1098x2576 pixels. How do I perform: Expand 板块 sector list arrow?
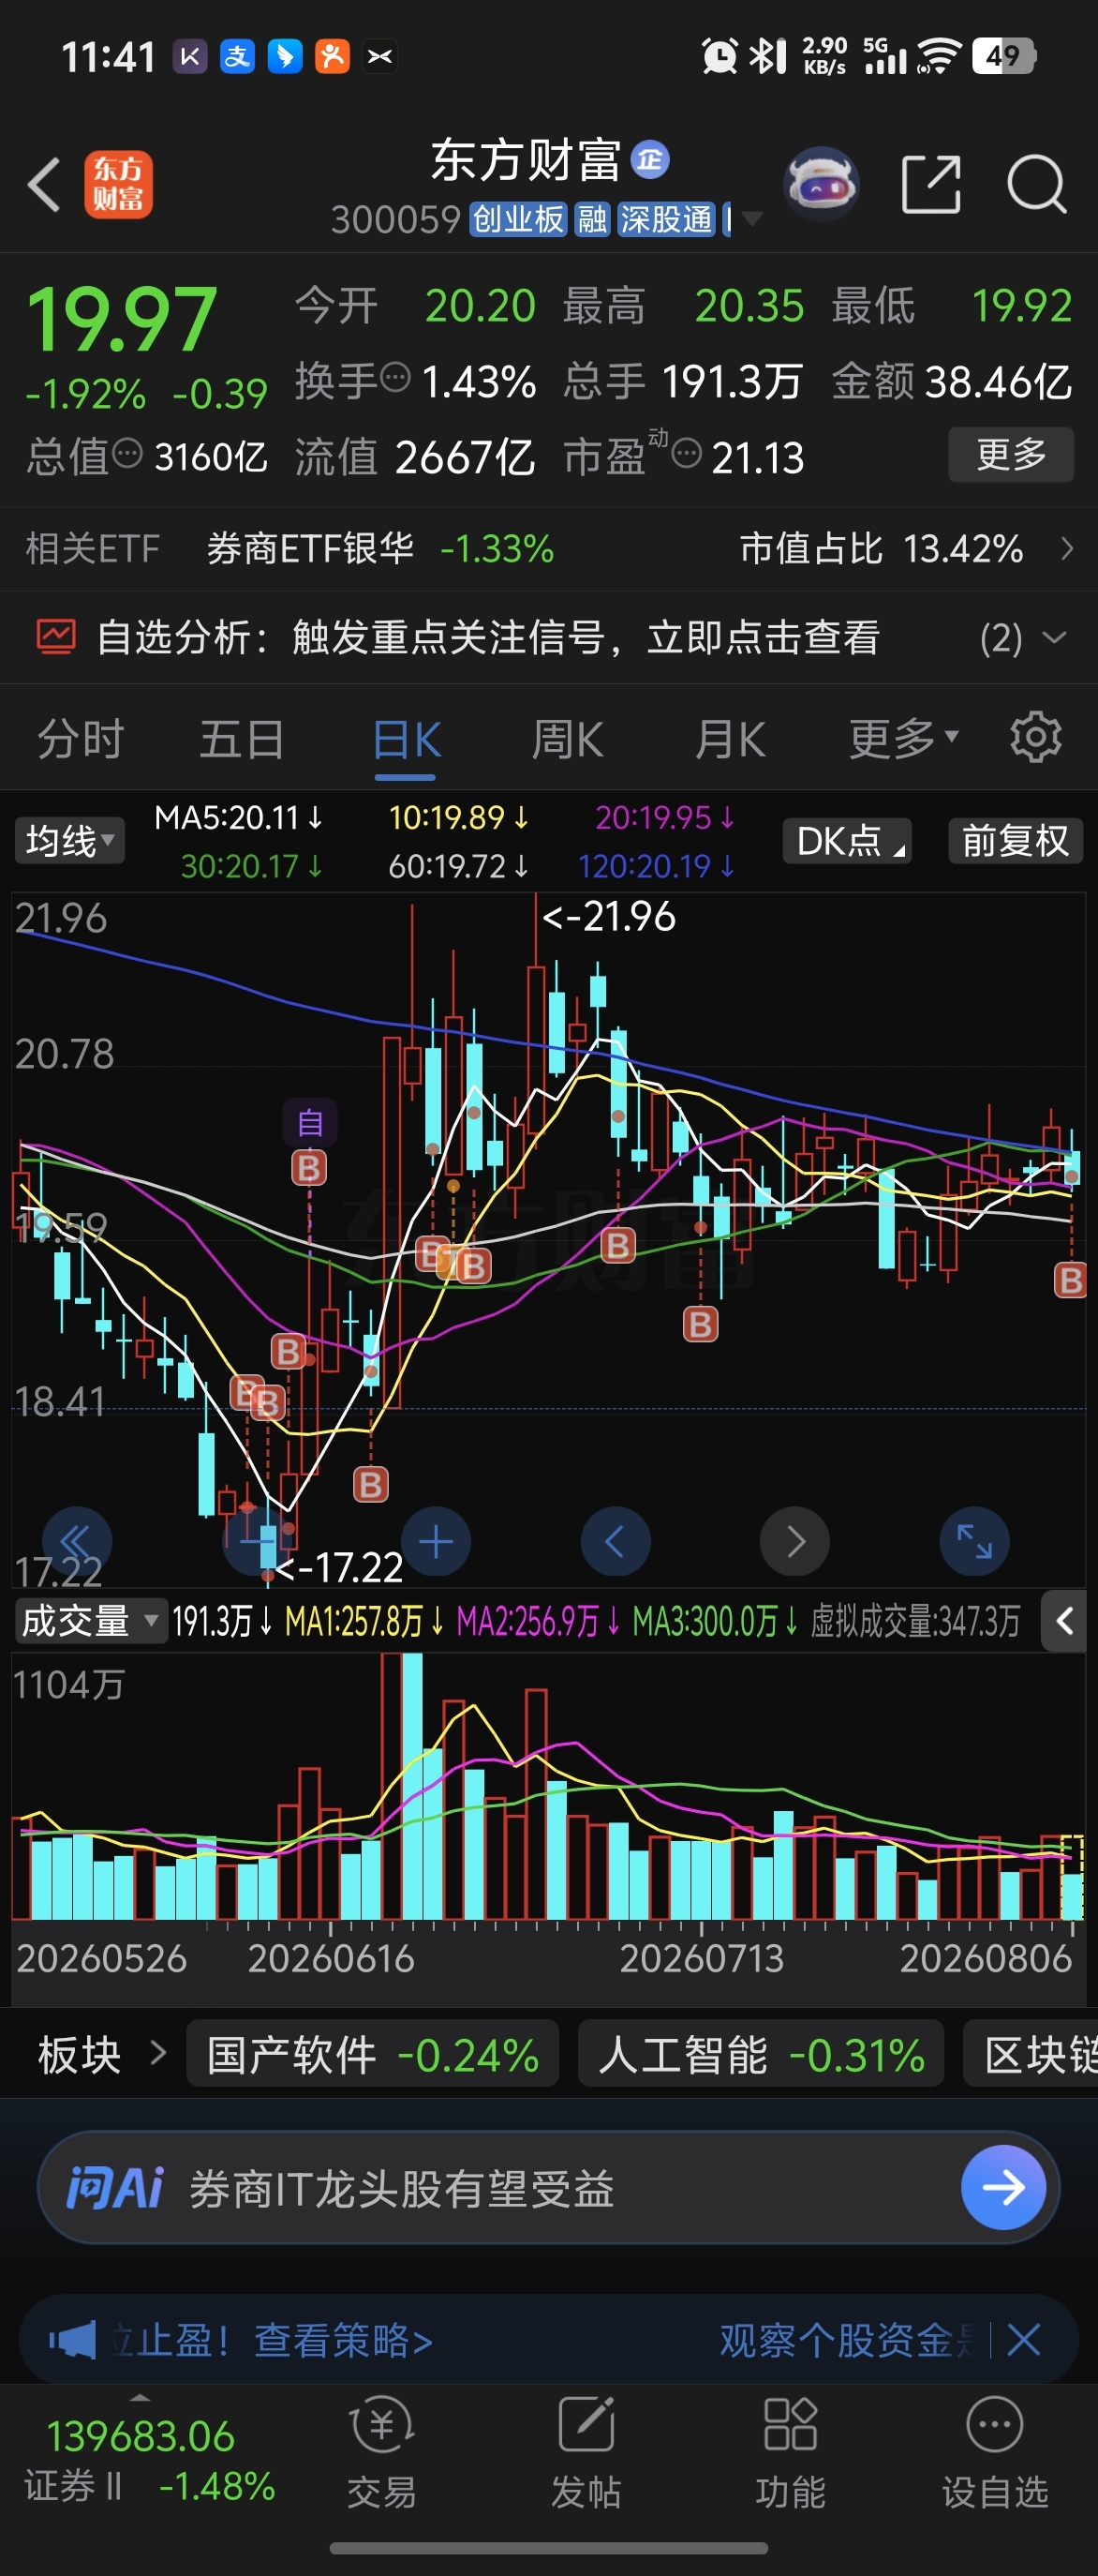[x=157, y=2054]
